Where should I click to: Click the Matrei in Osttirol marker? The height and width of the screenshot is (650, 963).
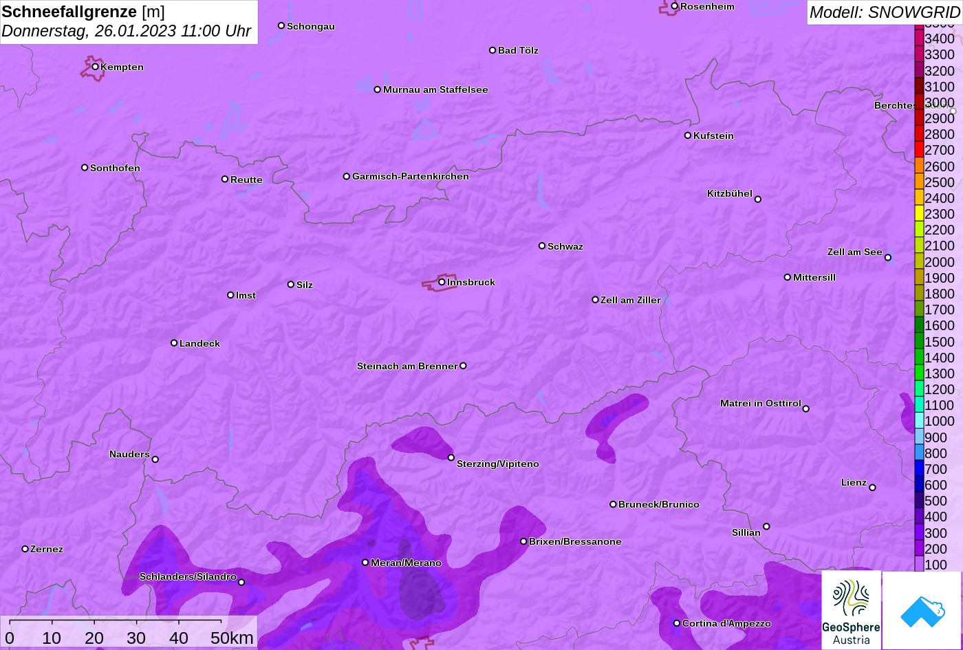click(806, 409)
